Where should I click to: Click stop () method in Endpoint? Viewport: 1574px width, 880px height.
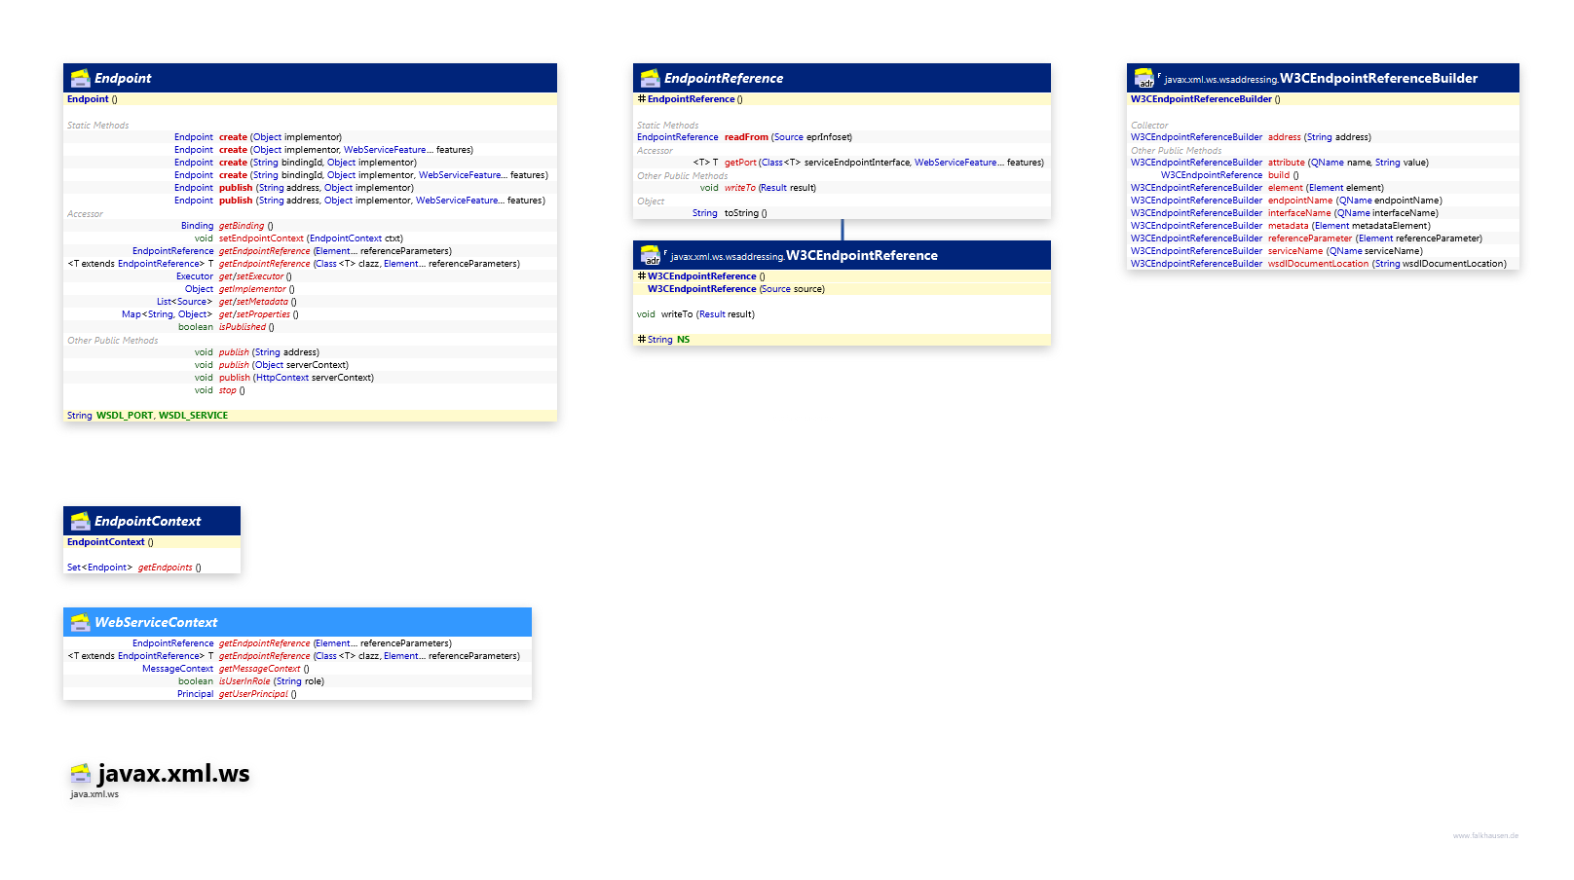[232, 390]
